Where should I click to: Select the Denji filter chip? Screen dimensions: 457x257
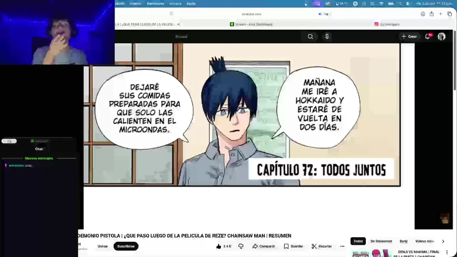[x=403, y=241]
